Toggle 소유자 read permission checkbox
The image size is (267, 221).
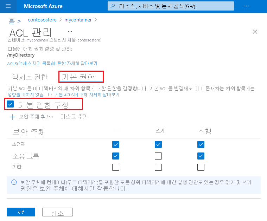coord(116,144)
